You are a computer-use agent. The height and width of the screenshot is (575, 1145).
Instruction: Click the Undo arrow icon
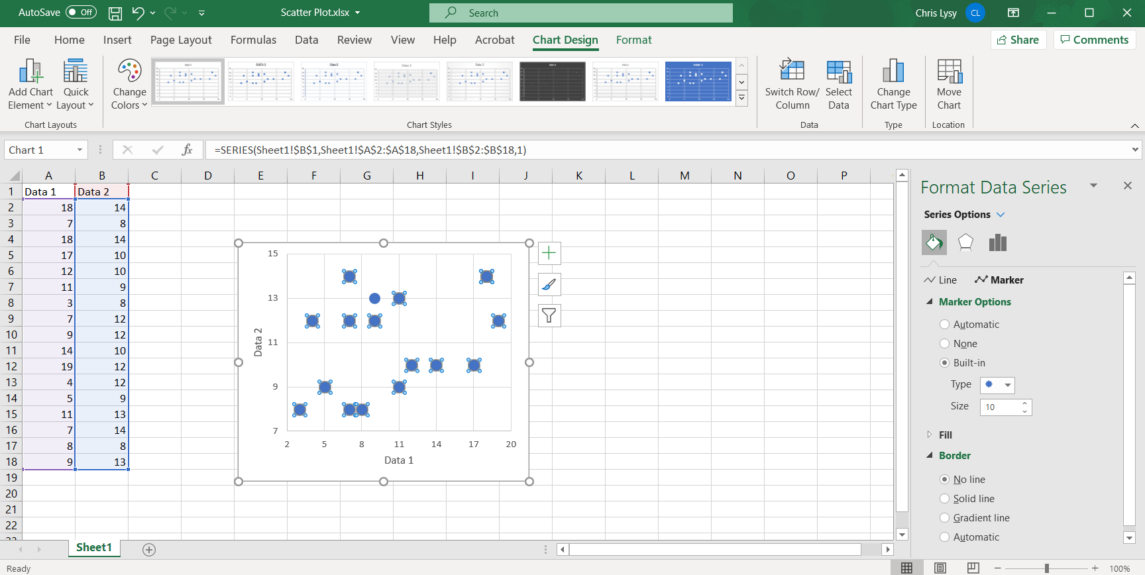point(138,13)
